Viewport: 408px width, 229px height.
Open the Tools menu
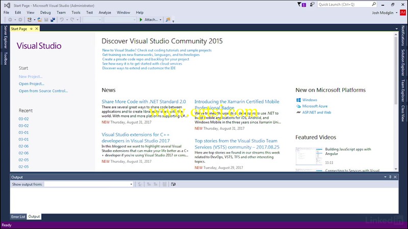click(75, 12)
